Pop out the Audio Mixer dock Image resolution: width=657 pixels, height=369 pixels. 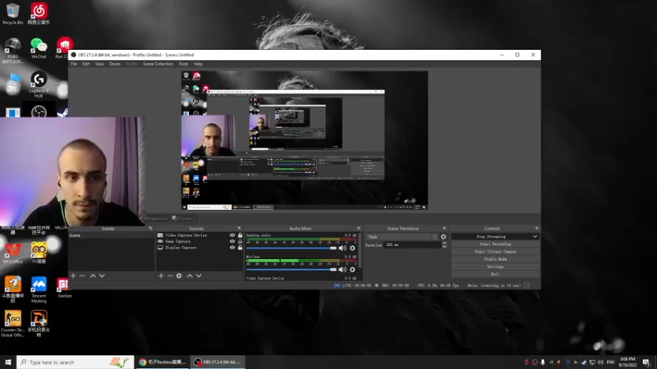coord(359,229)
